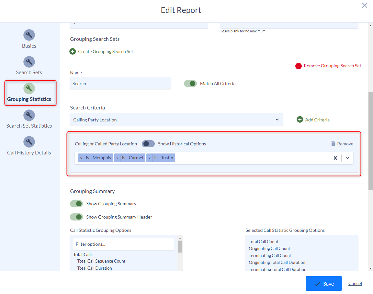Click the Create Grouping Search Set plus icon
The width and height of the screenshot is (373, 294).
(x=73, y=51)
